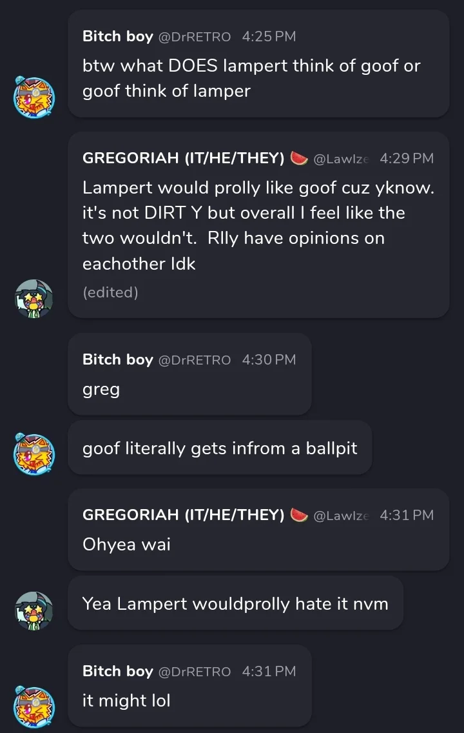The height and width of the screenshot is (733, 464).
Task: Click watermelon emoji in the 4:29 PM header
Action: [299, 159]
